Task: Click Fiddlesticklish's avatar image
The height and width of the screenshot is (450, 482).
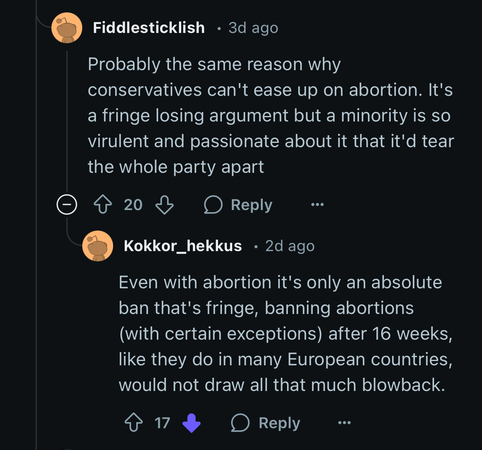Action: (67, 28)
